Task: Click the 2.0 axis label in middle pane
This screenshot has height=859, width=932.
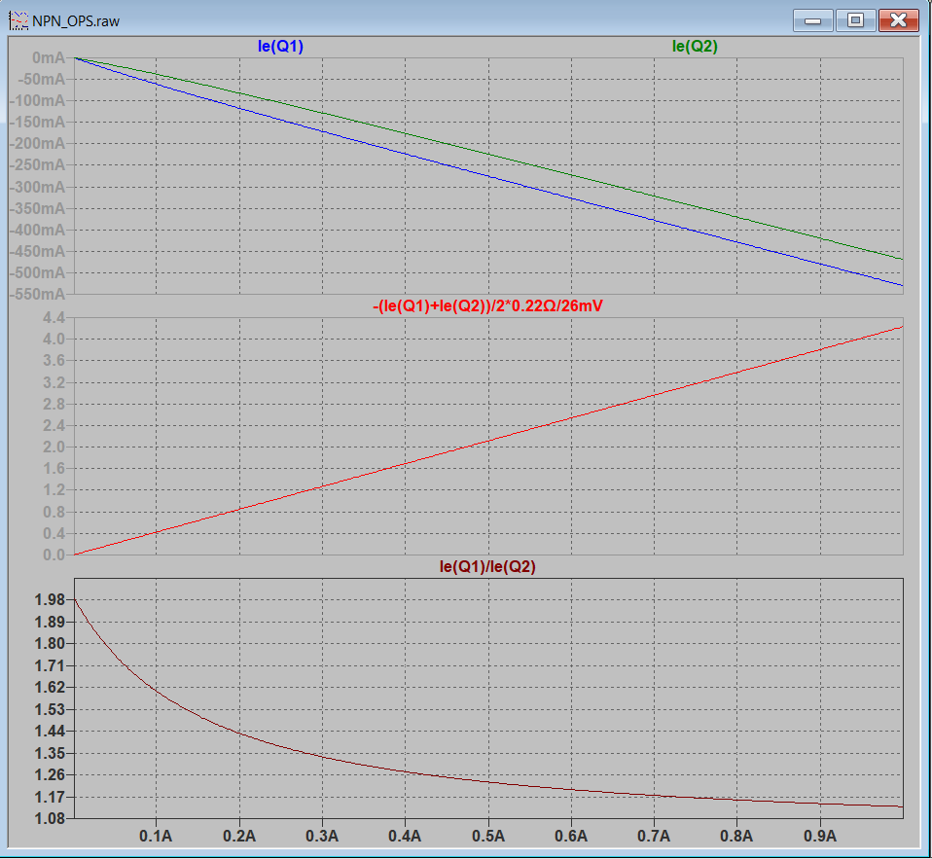Action: tap(54, 447)
